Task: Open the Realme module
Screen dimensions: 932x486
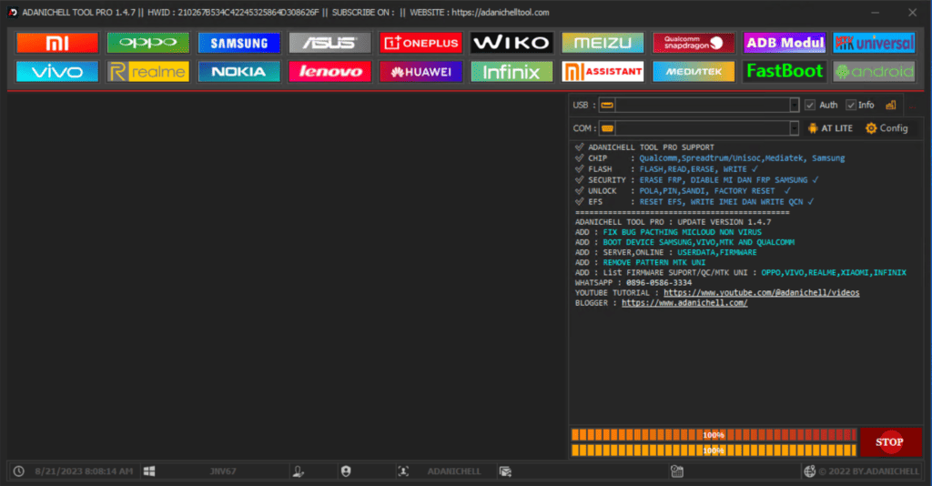Action: 148,72
